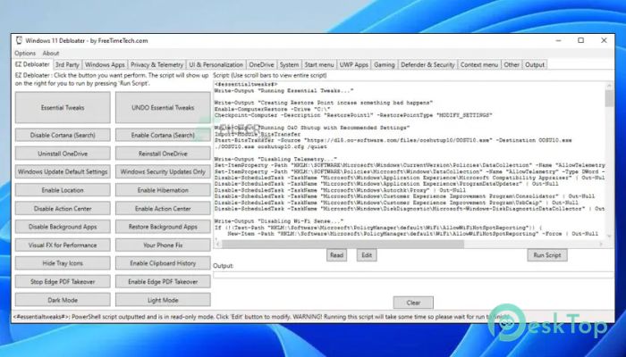Maximize the Debloater window

(x=581, y=41)
